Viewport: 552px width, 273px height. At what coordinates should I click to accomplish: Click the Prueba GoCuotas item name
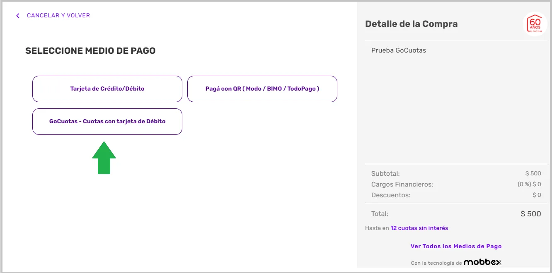coord(399,50)
